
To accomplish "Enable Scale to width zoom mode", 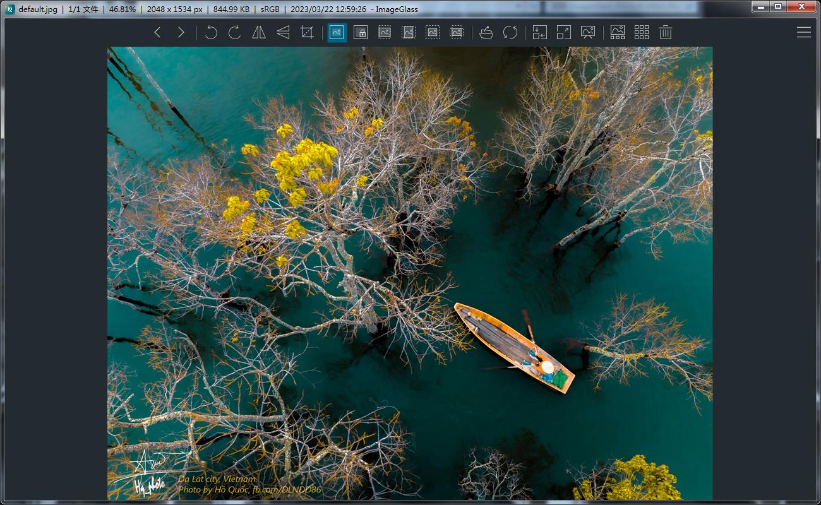I will coord(385,32).
